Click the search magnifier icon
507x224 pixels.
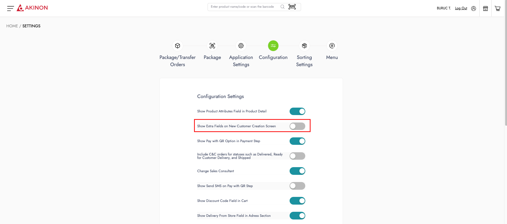(282, 7)
